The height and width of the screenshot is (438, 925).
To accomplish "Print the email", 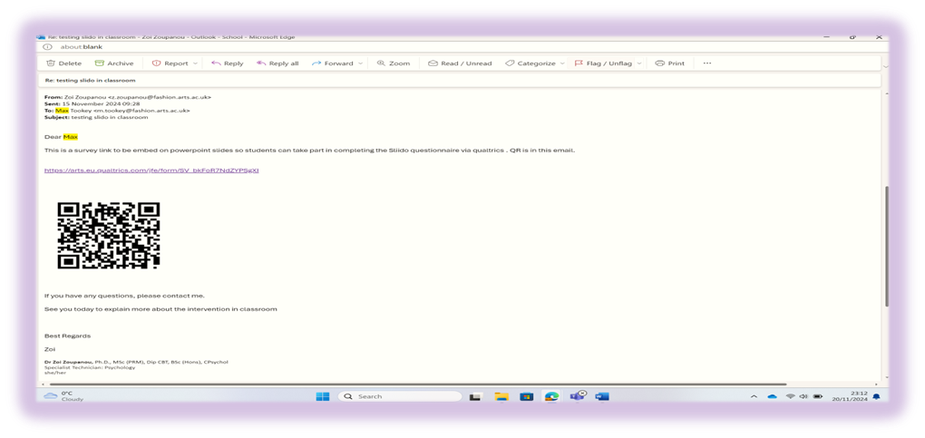I will (669, 63).
